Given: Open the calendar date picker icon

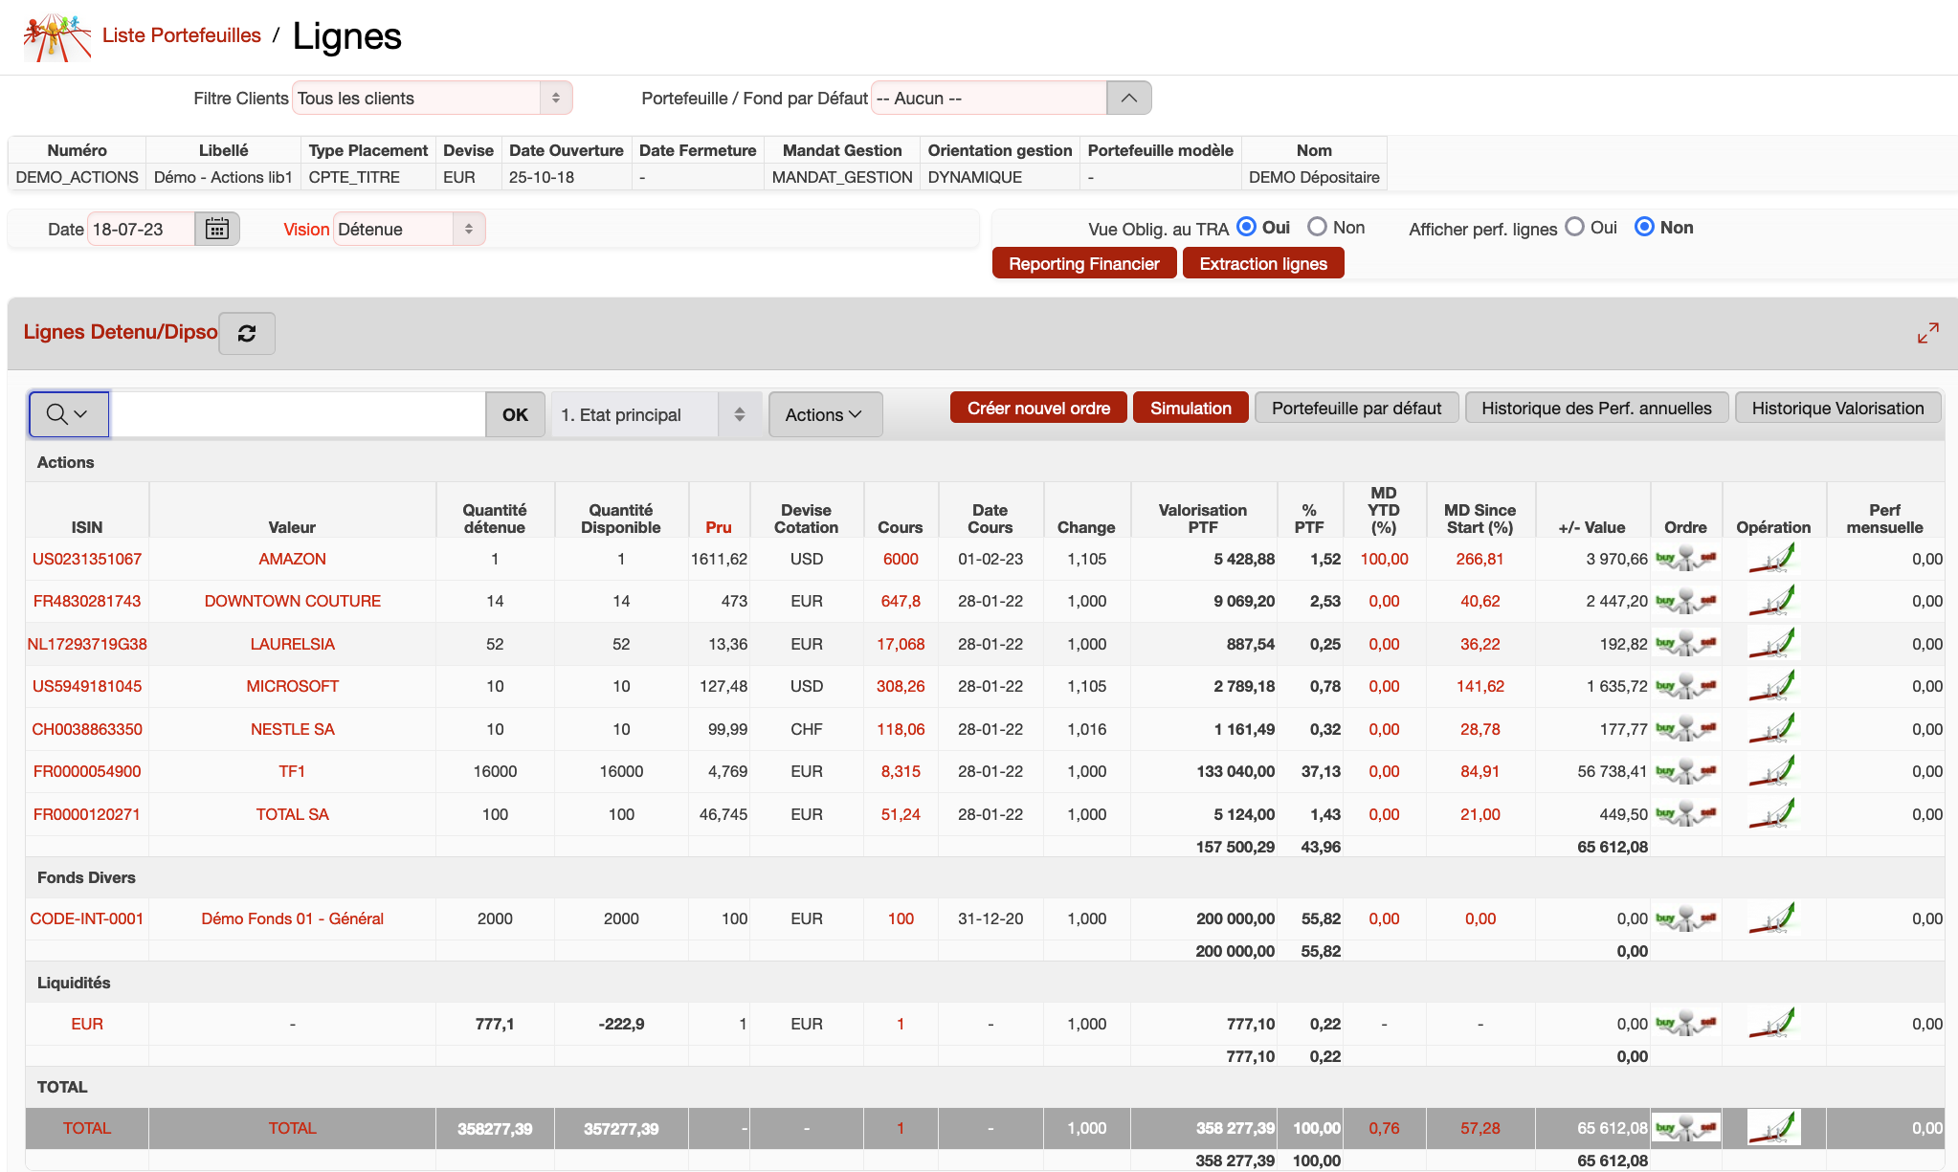Looking at the screenshot, I should tap(217, 230).
